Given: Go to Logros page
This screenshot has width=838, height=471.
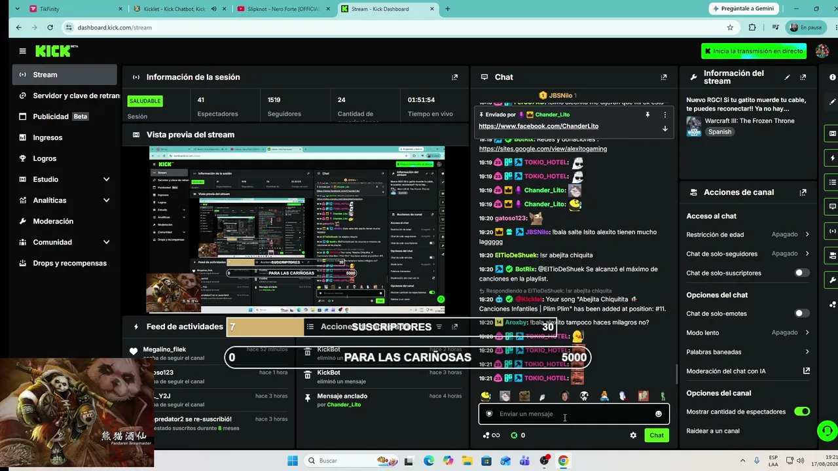Looking at the screenshot, I should point(65,158).
